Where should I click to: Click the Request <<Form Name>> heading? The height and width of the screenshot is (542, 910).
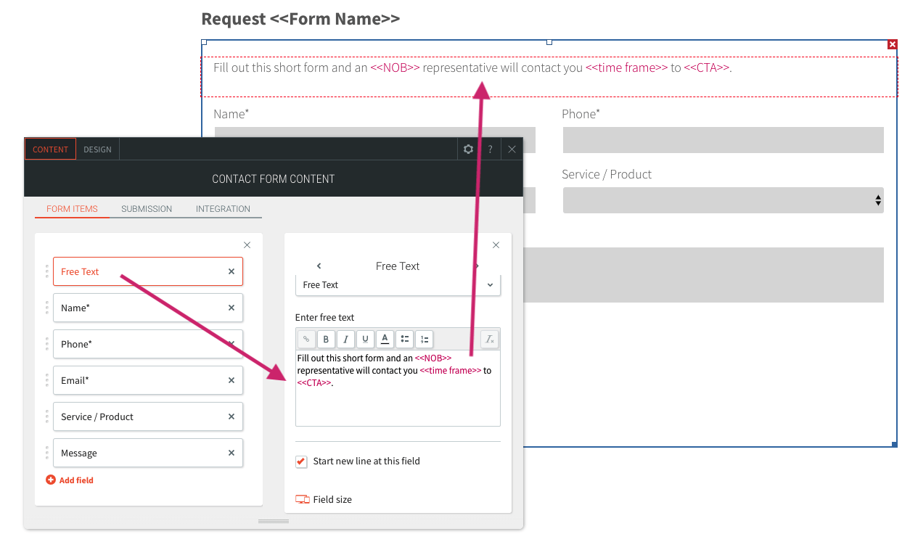click(x=300, y=19)
